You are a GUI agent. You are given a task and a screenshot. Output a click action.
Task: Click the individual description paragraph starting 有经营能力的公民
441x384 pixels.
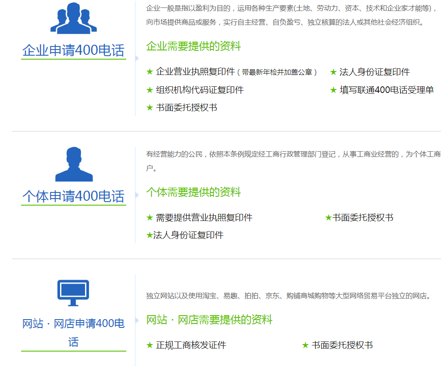[x=293, y=161]
